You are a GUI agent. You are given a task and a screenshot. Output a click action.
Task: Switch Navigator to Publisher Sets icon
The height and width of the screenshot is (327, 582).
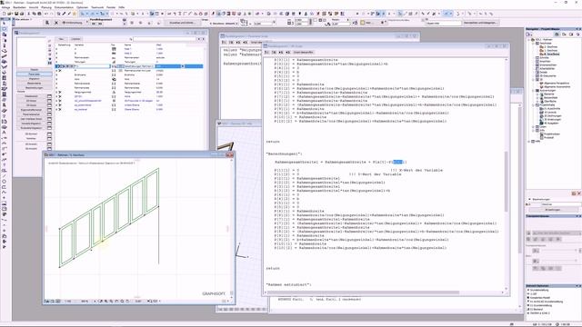(x=578, y=35)
